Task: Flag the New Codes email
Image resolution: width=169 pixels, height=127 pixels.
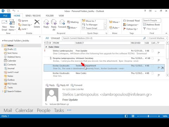Action: coord(159,75)
